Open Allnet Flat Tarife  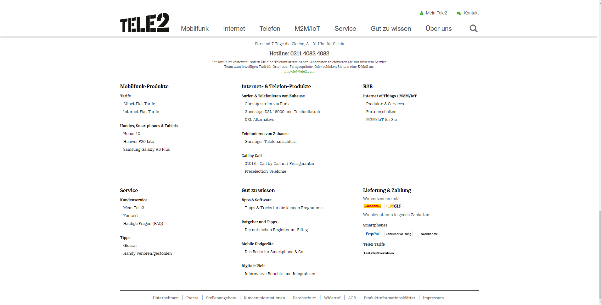(x=139, y=104)
